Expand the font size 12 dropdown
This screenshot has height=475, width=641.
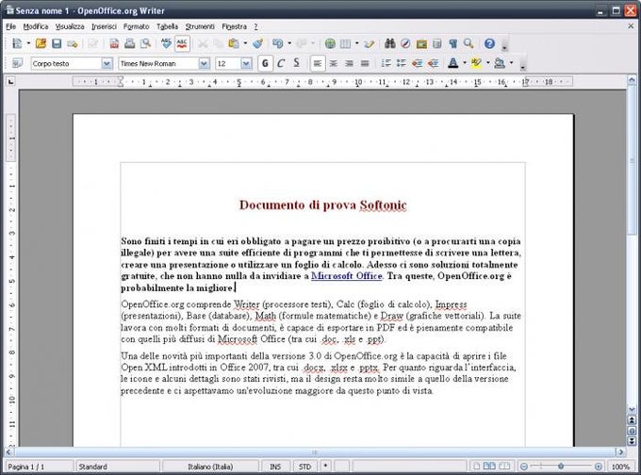point(246,63)
